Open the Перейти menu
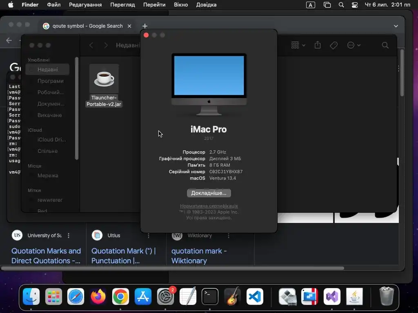 pyautogui.click(x=154, y=5)
